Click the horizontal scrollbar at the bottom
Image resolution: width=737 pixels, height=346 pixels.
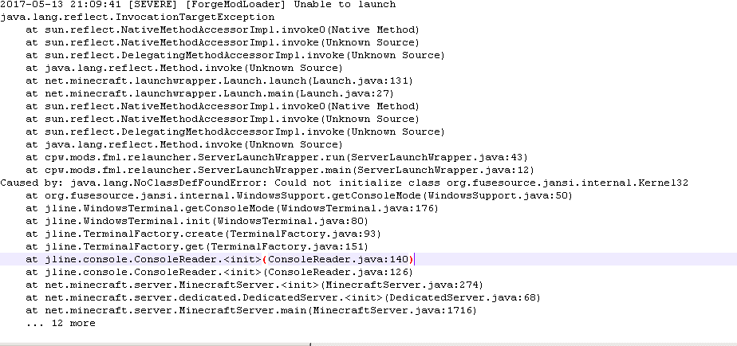[155, 344]
